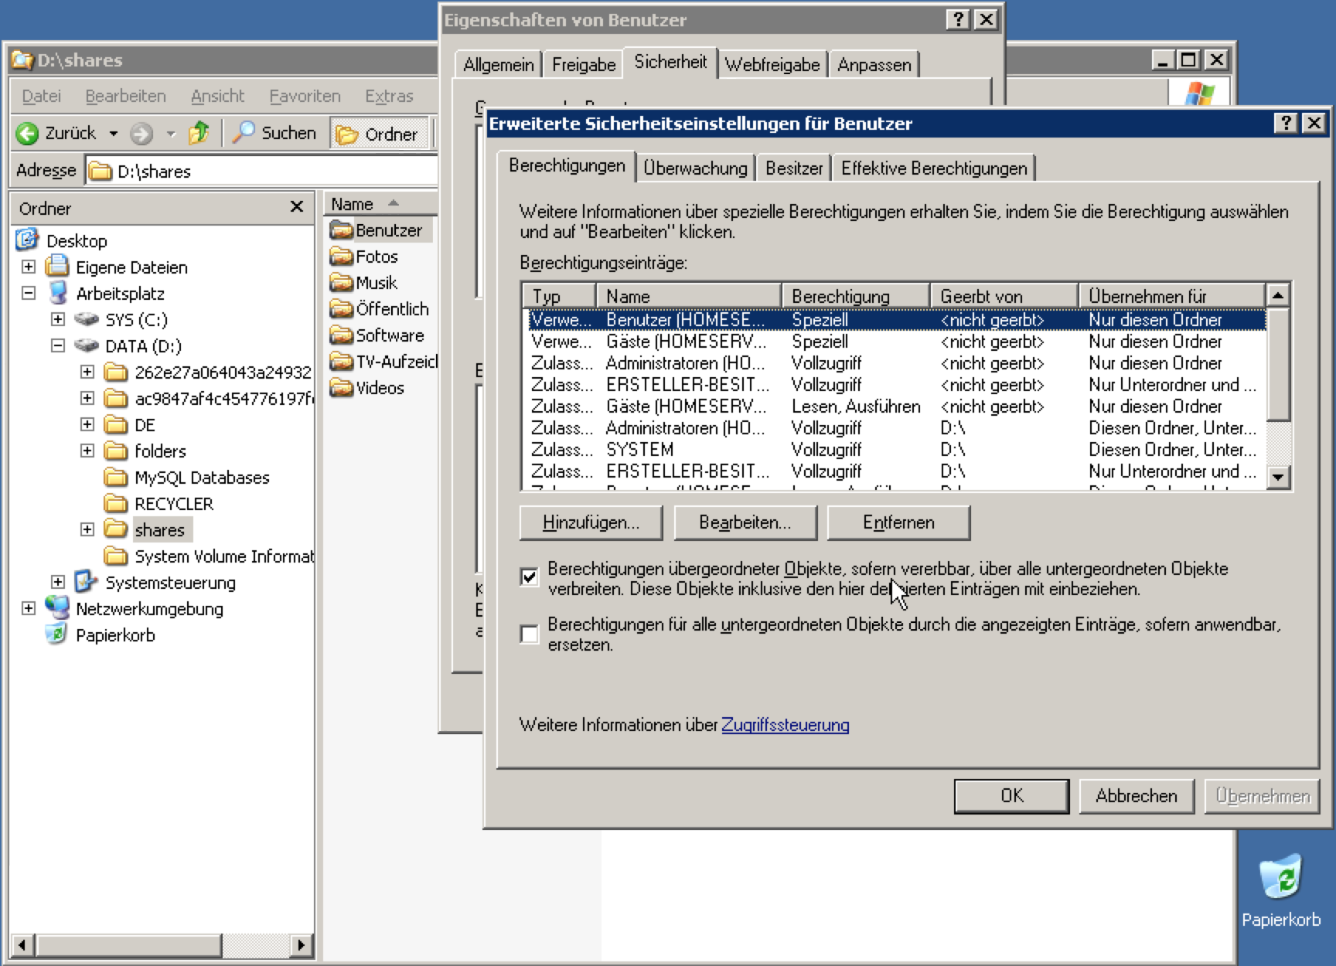Open the Zugriffssteuerung help link
The width and height of the screenshot is (1336, 966).
point(785,725)
